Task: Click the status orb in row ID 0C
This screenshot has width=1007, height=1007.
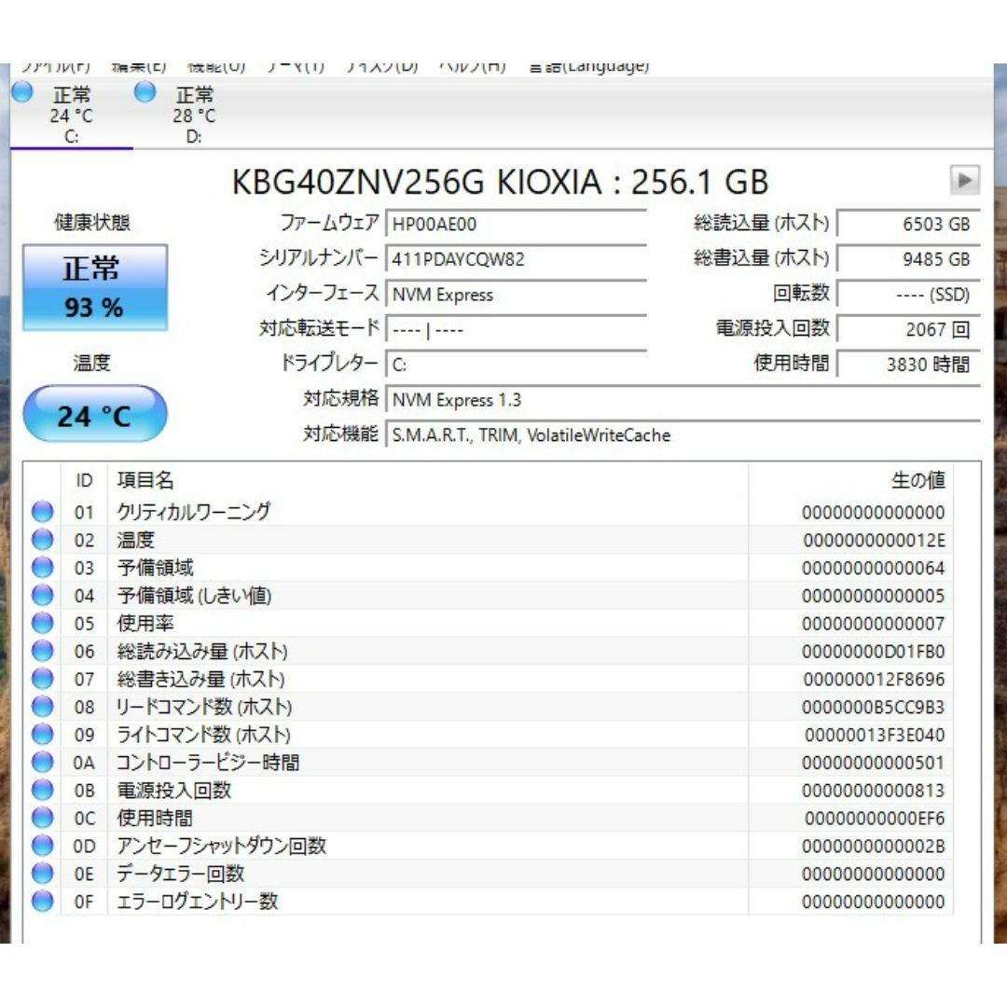Action: click(42, 818)
